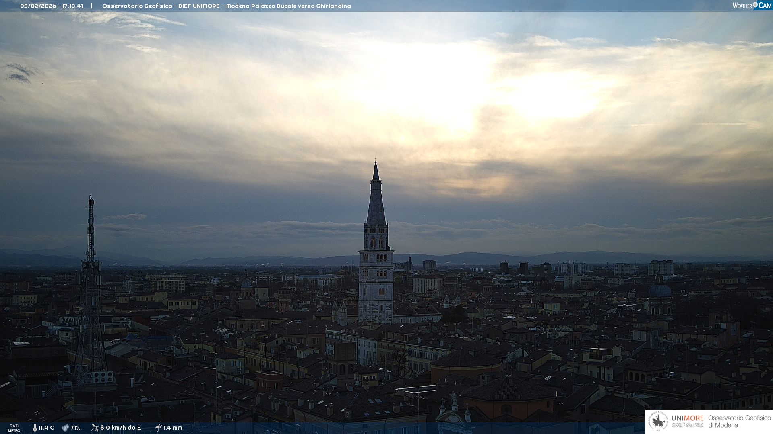Click the wind anemometer icon

click(x=95, y=428)
